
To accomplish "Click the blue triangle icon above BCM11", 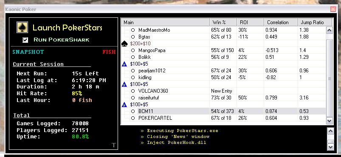I will [x=124, y=105].
